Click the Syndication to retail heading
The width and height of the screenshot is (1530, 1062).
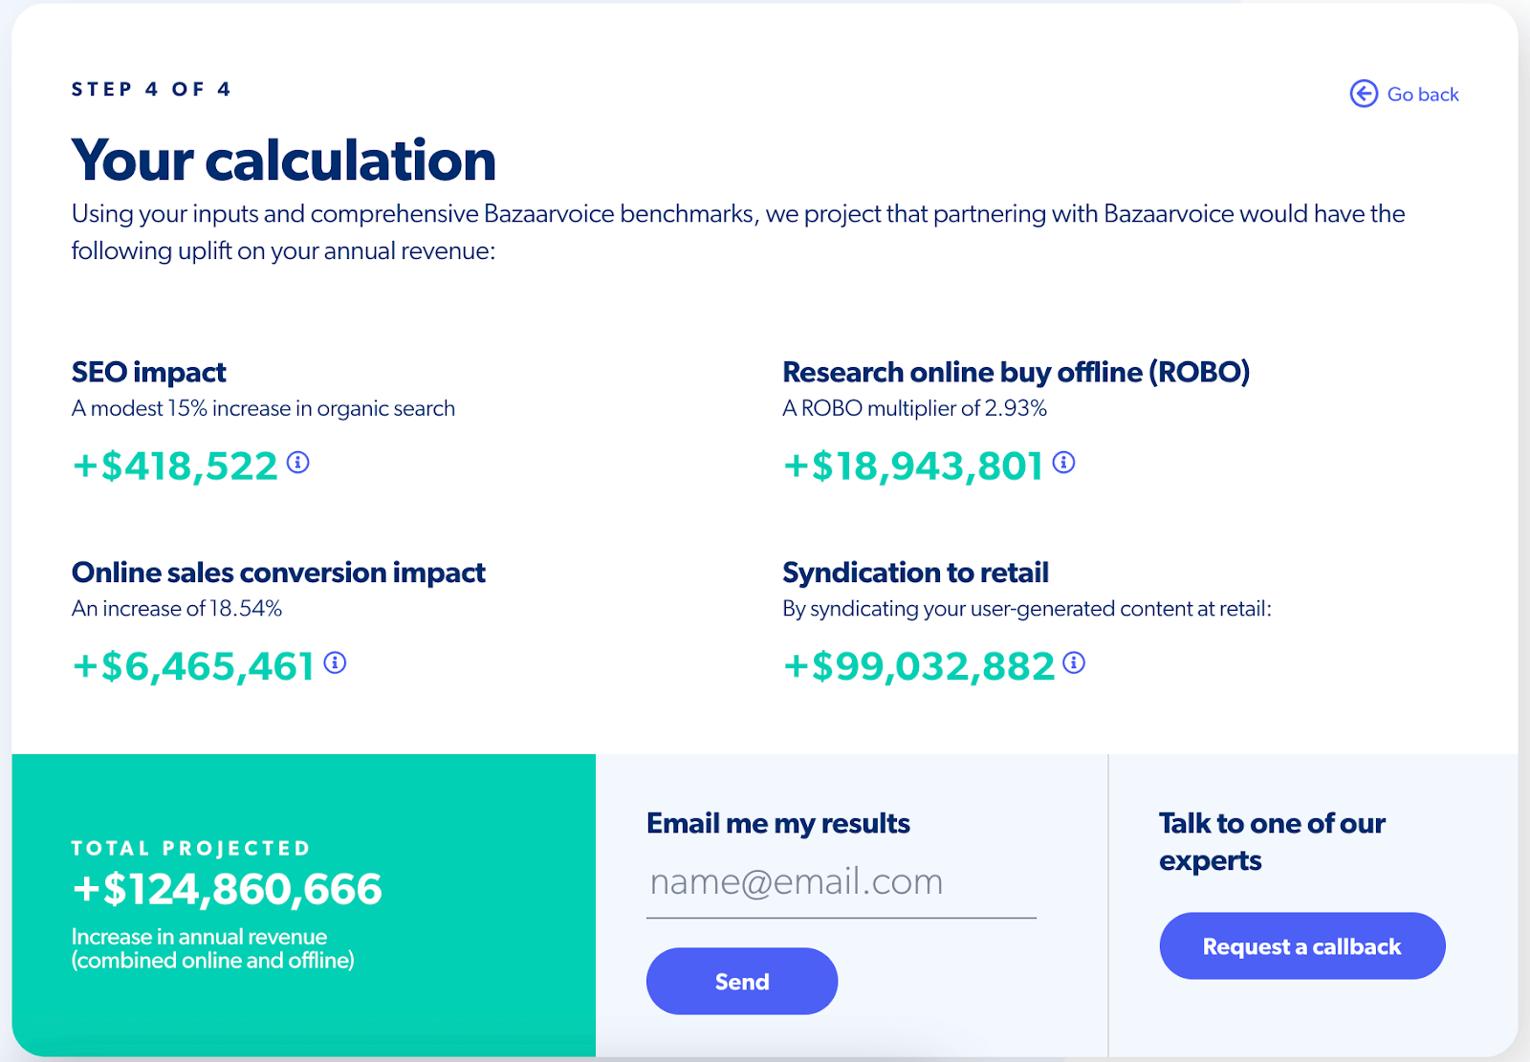916,573
